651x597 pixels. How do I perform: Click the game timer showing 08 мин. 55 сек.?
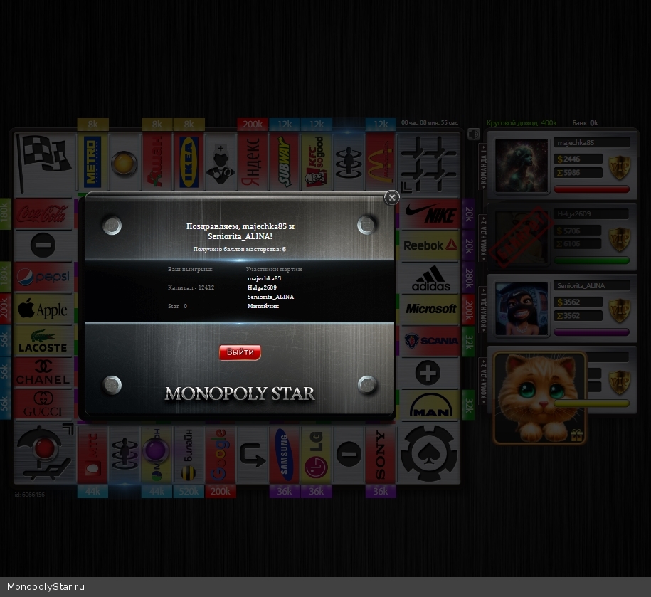429,122
